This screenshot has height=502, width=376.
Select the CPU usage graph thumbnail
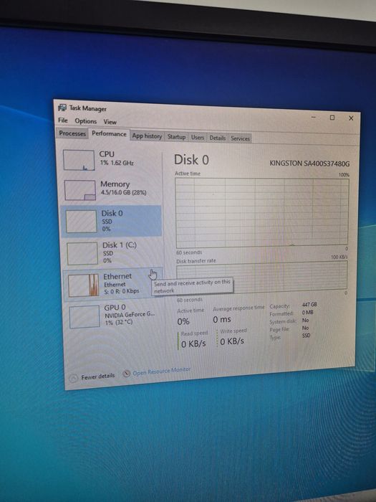[79, 160]
